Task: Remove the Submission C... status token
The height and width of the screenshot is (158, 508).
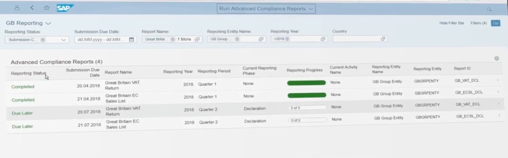Action: tap(43, 40)
